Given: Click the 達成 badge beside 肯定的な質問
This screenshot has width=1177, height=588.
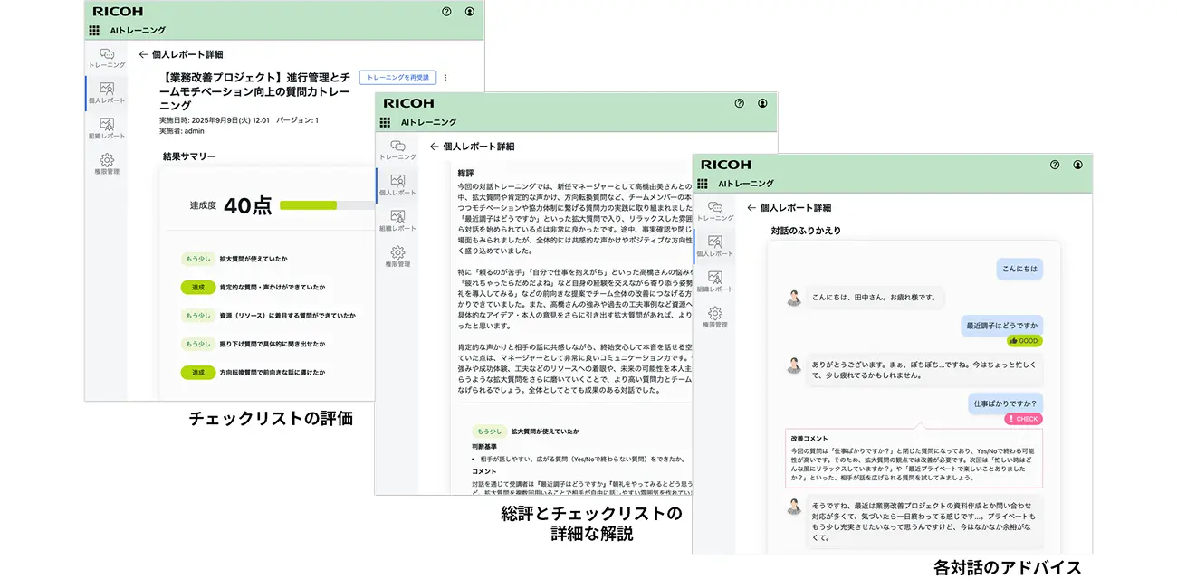Looking at the screenshot, I should (x=197, y=287).
